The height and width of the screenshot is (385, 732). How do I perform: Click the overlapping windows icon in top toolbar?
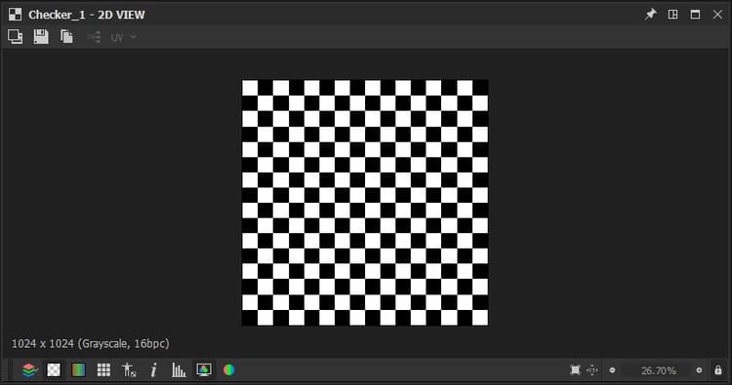point(16,37)
